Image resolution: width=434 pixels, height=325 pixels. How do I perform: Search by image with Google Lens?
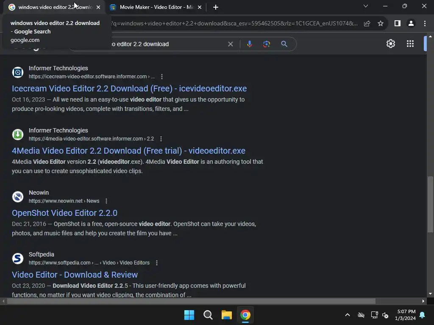click(x=267, y=44)
